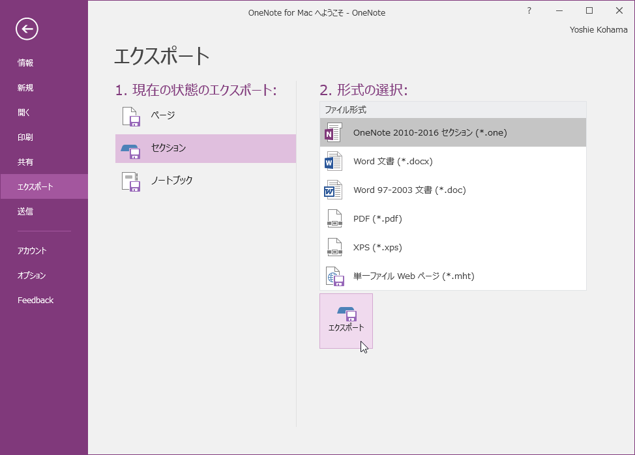Click the XPS file format icon

click(334, 247)
